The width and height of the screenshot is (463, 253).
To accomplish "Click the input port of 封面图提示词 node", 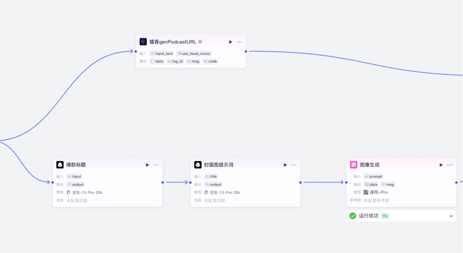I will tap(190, 182).
